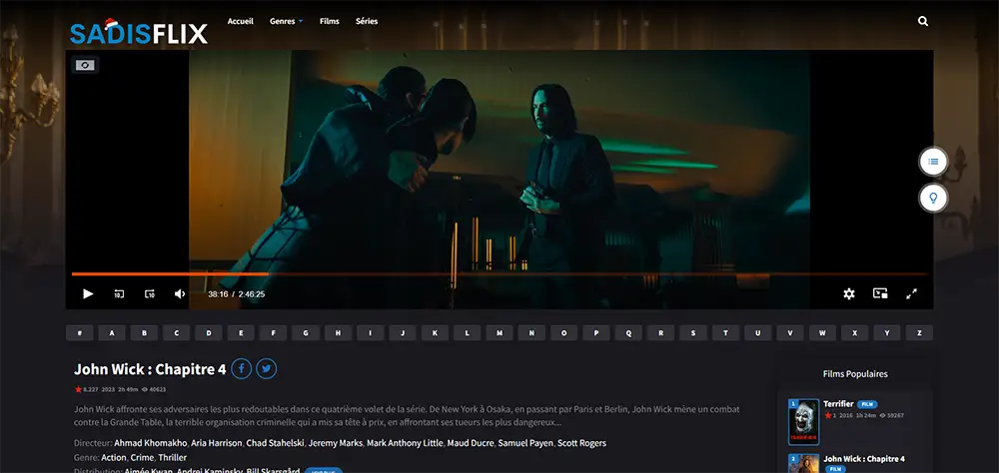Open the floating list button
The height and width of the screenshot is (473, 999).
pyautogui.click(x=933, y=162)
